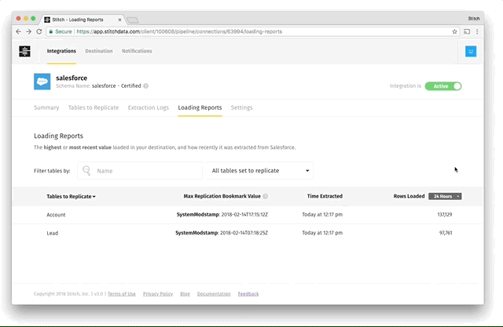The image size is (503, 327).
Task: Switch to the Integrations nav item
Action: click(61, 51)
